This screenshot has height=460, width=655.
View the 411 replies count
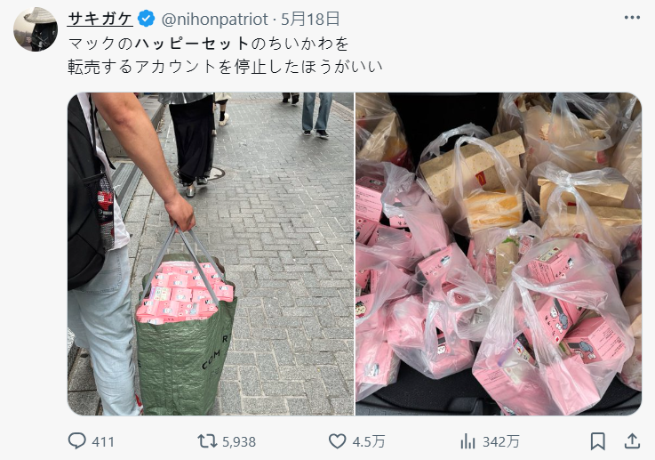pyautogui.click(x=103, y=441)
